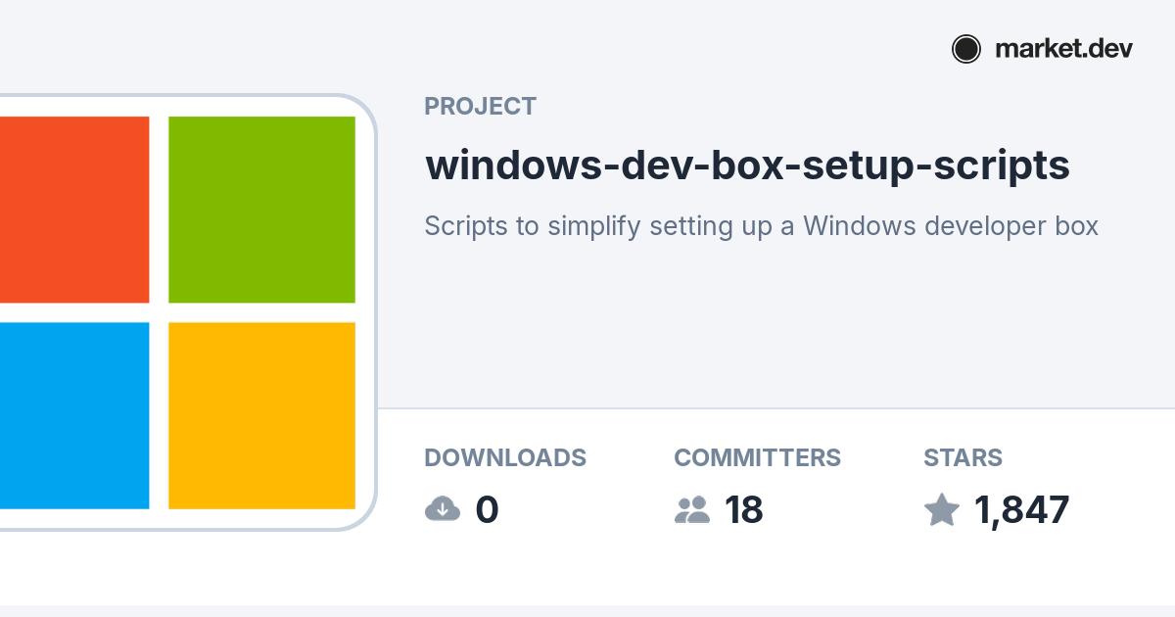1175x617 pixels.
Task: Click the stars count 1,847
Action: (x=1021, y=509)
